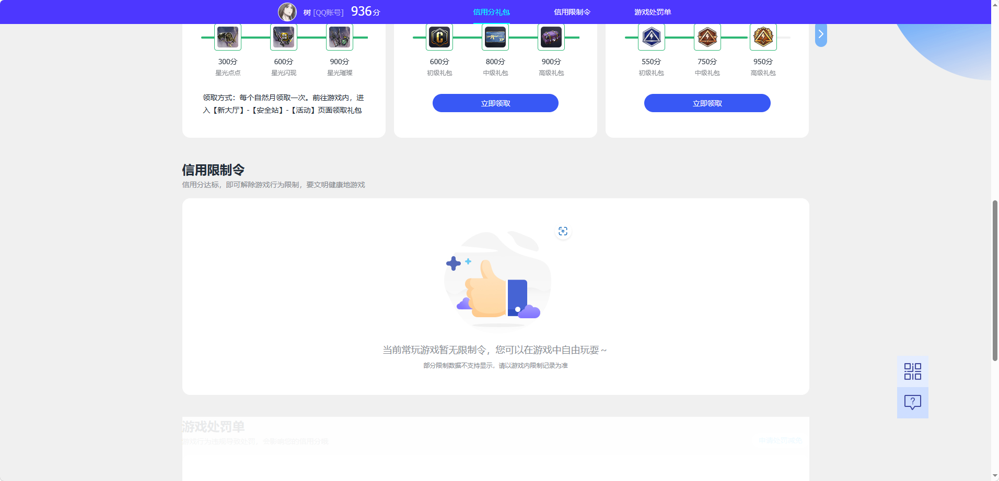Select the 300分 星光点点 reward icon
Screen dimensions: 999x481
[x=228, y=37]
